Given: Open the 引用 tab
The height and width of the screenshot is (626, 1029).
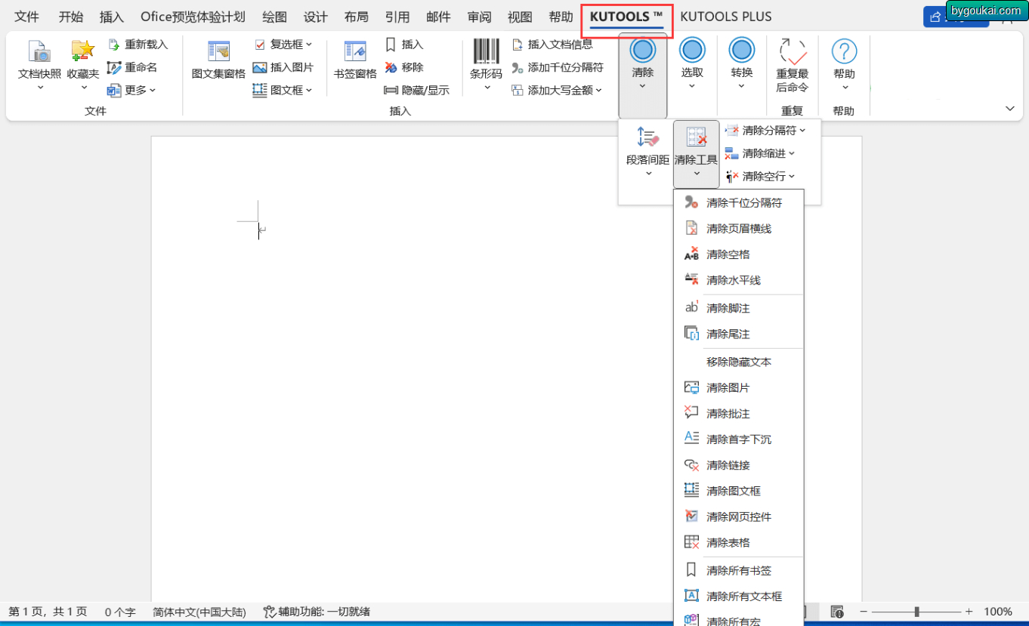Looking at the screenshot, I should [397, 17].
